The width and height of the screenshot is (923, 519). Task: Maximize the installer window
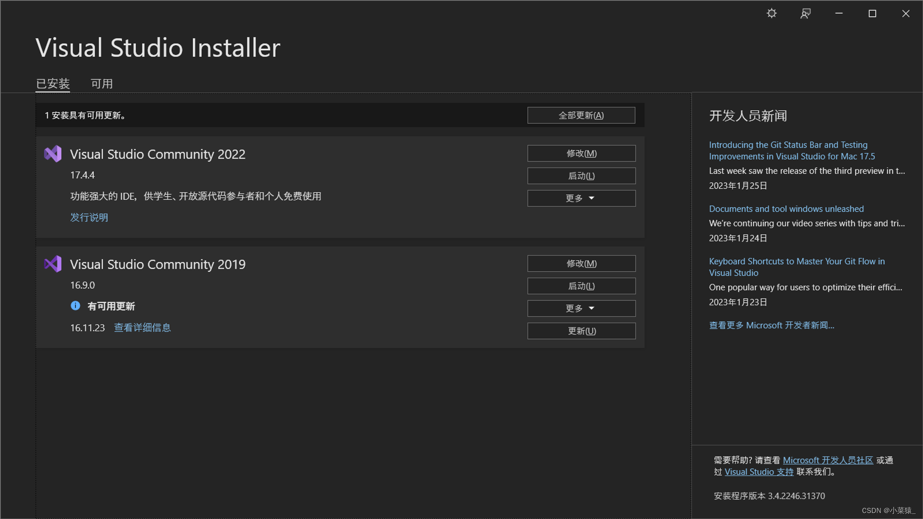tap(872, 13)
